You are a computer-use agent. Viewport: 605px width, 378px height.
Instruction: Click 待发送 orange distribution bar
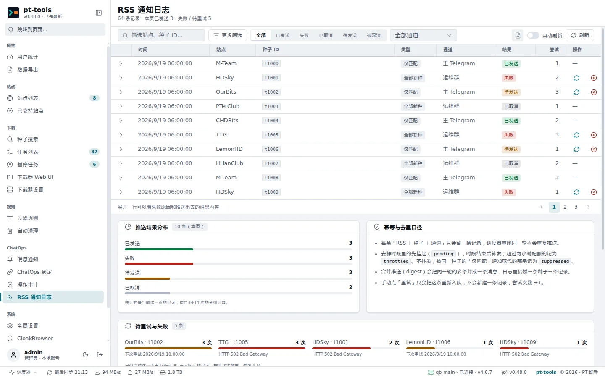(147, 279)
